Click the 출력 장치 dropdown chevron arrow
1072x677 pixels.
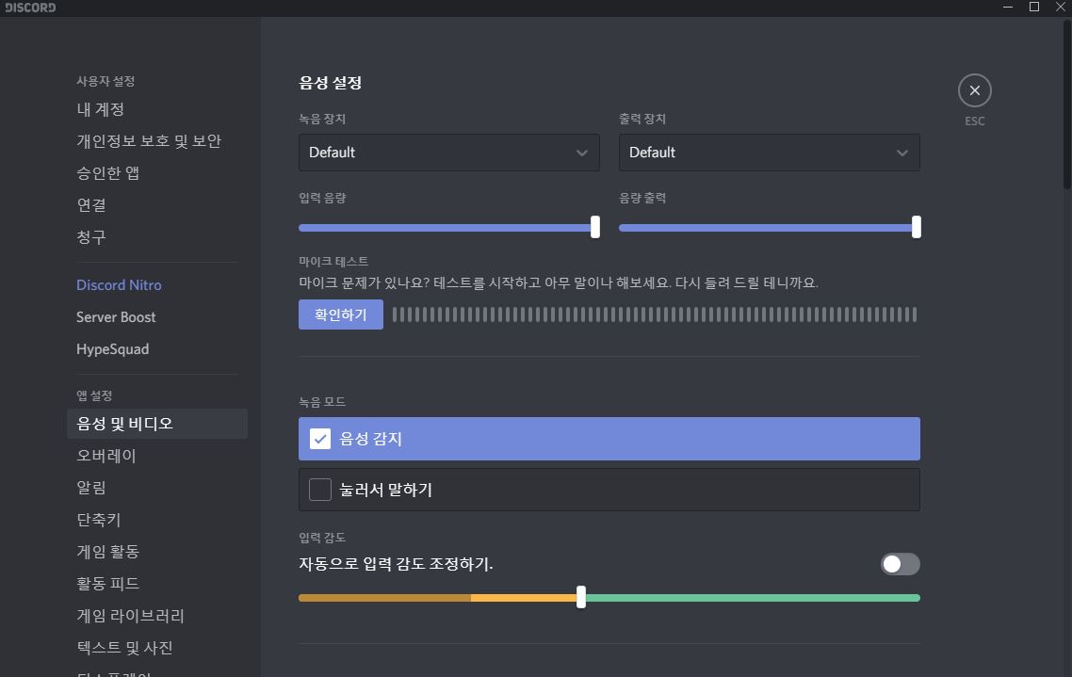[x=902, y=153]
